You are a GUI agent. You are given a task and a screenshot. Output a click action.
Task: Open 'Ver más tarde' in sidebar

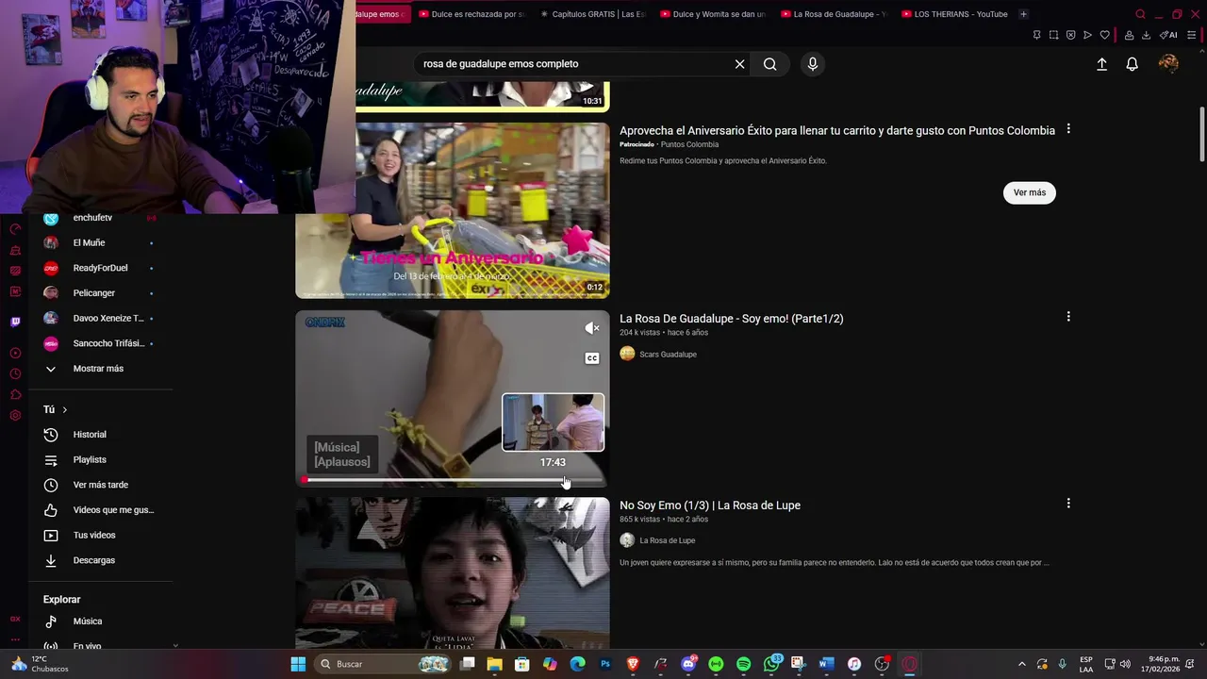tap(101, 485)
